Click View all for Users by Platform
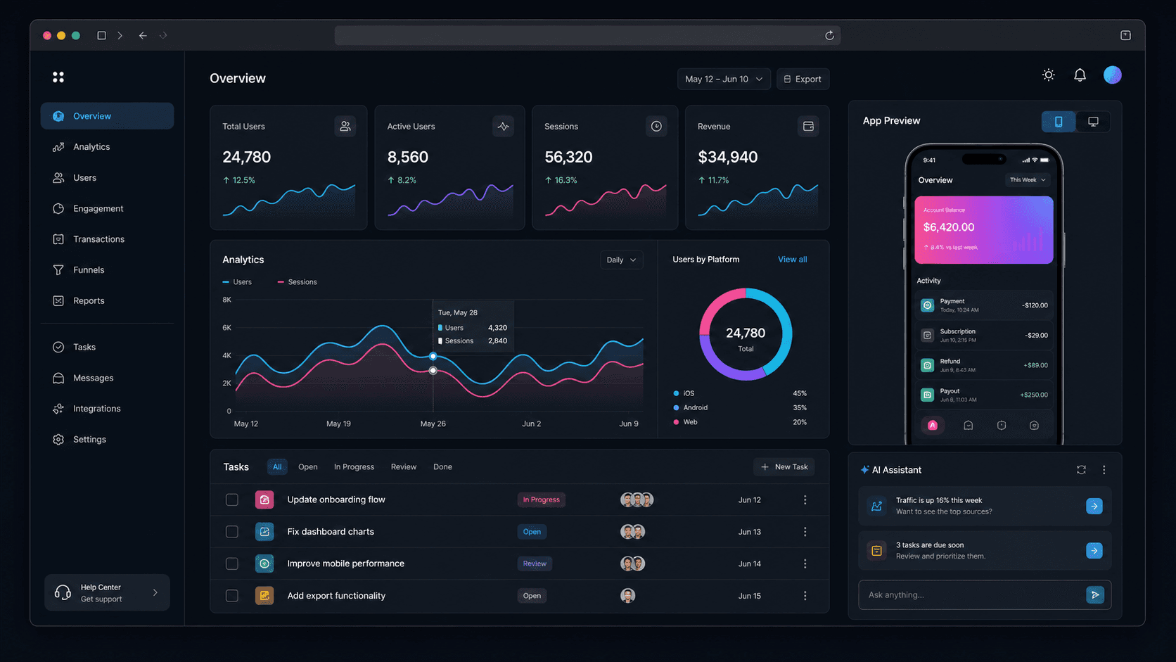This screenshot has height=662, width=1176. [x=793, y=260]
